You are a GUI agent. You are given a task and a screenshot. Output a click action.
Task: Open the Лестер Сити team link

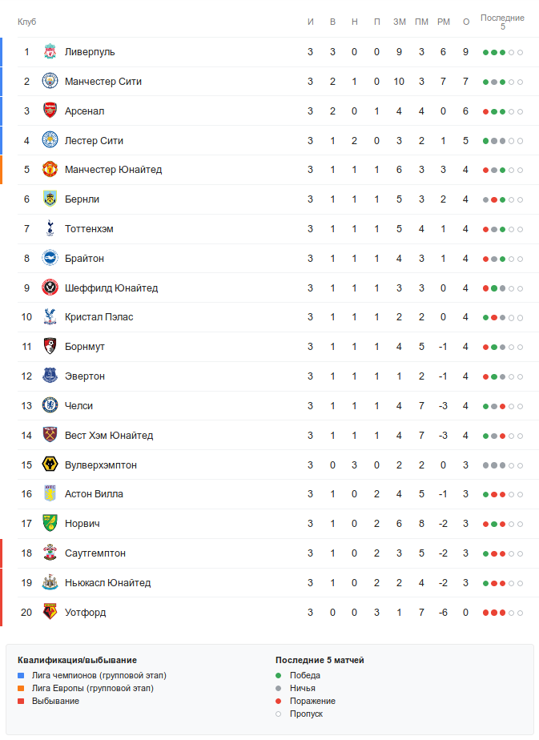(x=94, y=141)
